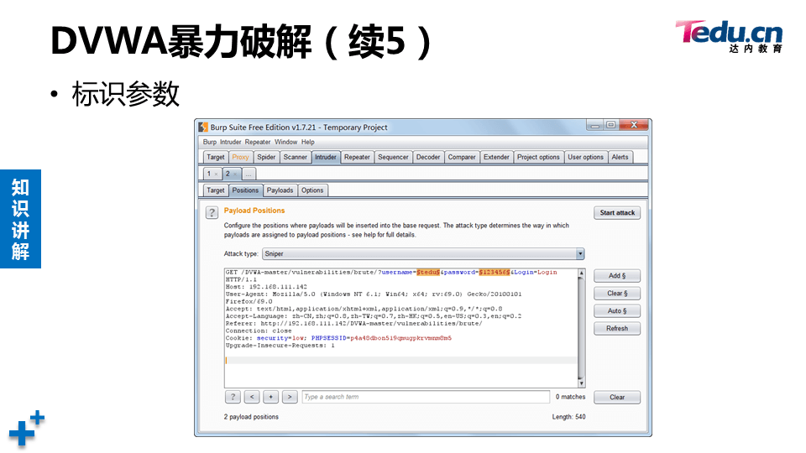Click the security=low cookie text
The image size is (806, 453).
click(x=281, y=338)
